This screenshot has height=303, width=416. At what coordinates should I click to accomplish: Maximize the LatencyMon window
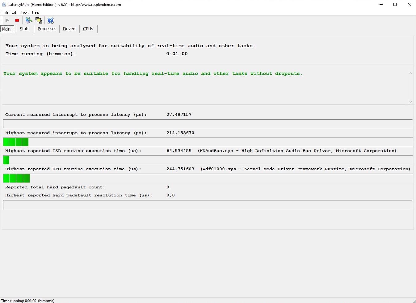click(395, 4)
